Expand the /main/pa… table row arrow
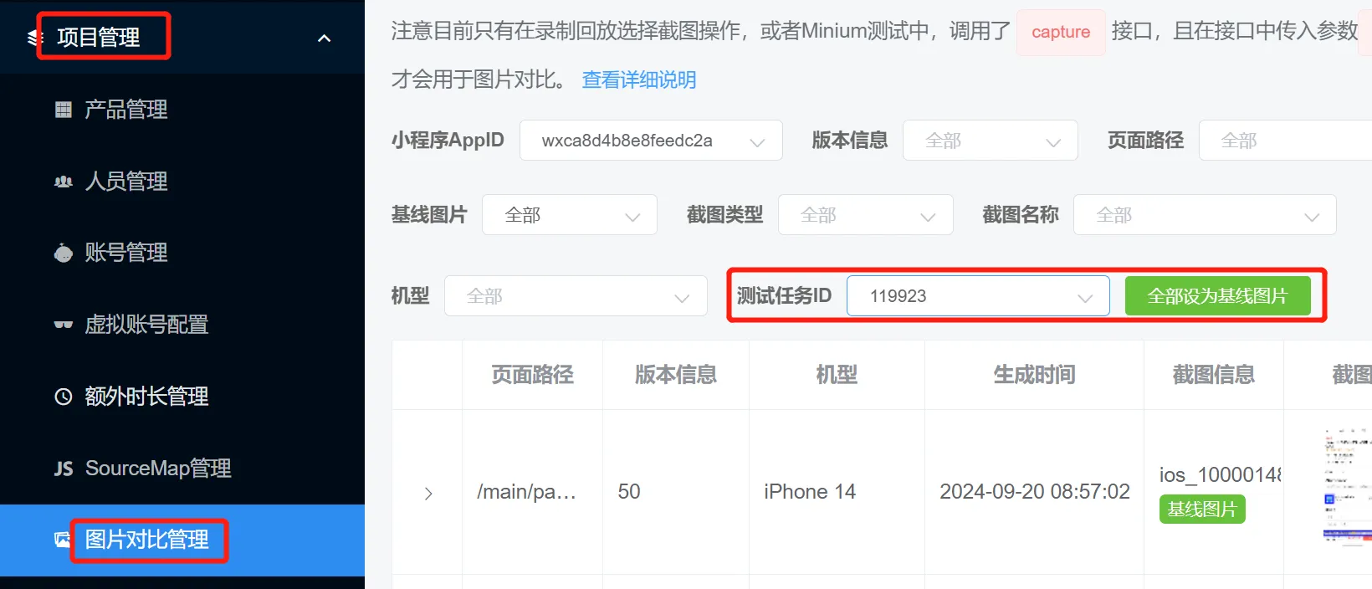The height and width of the screenshot is (589, 1372). pos(428,494)
